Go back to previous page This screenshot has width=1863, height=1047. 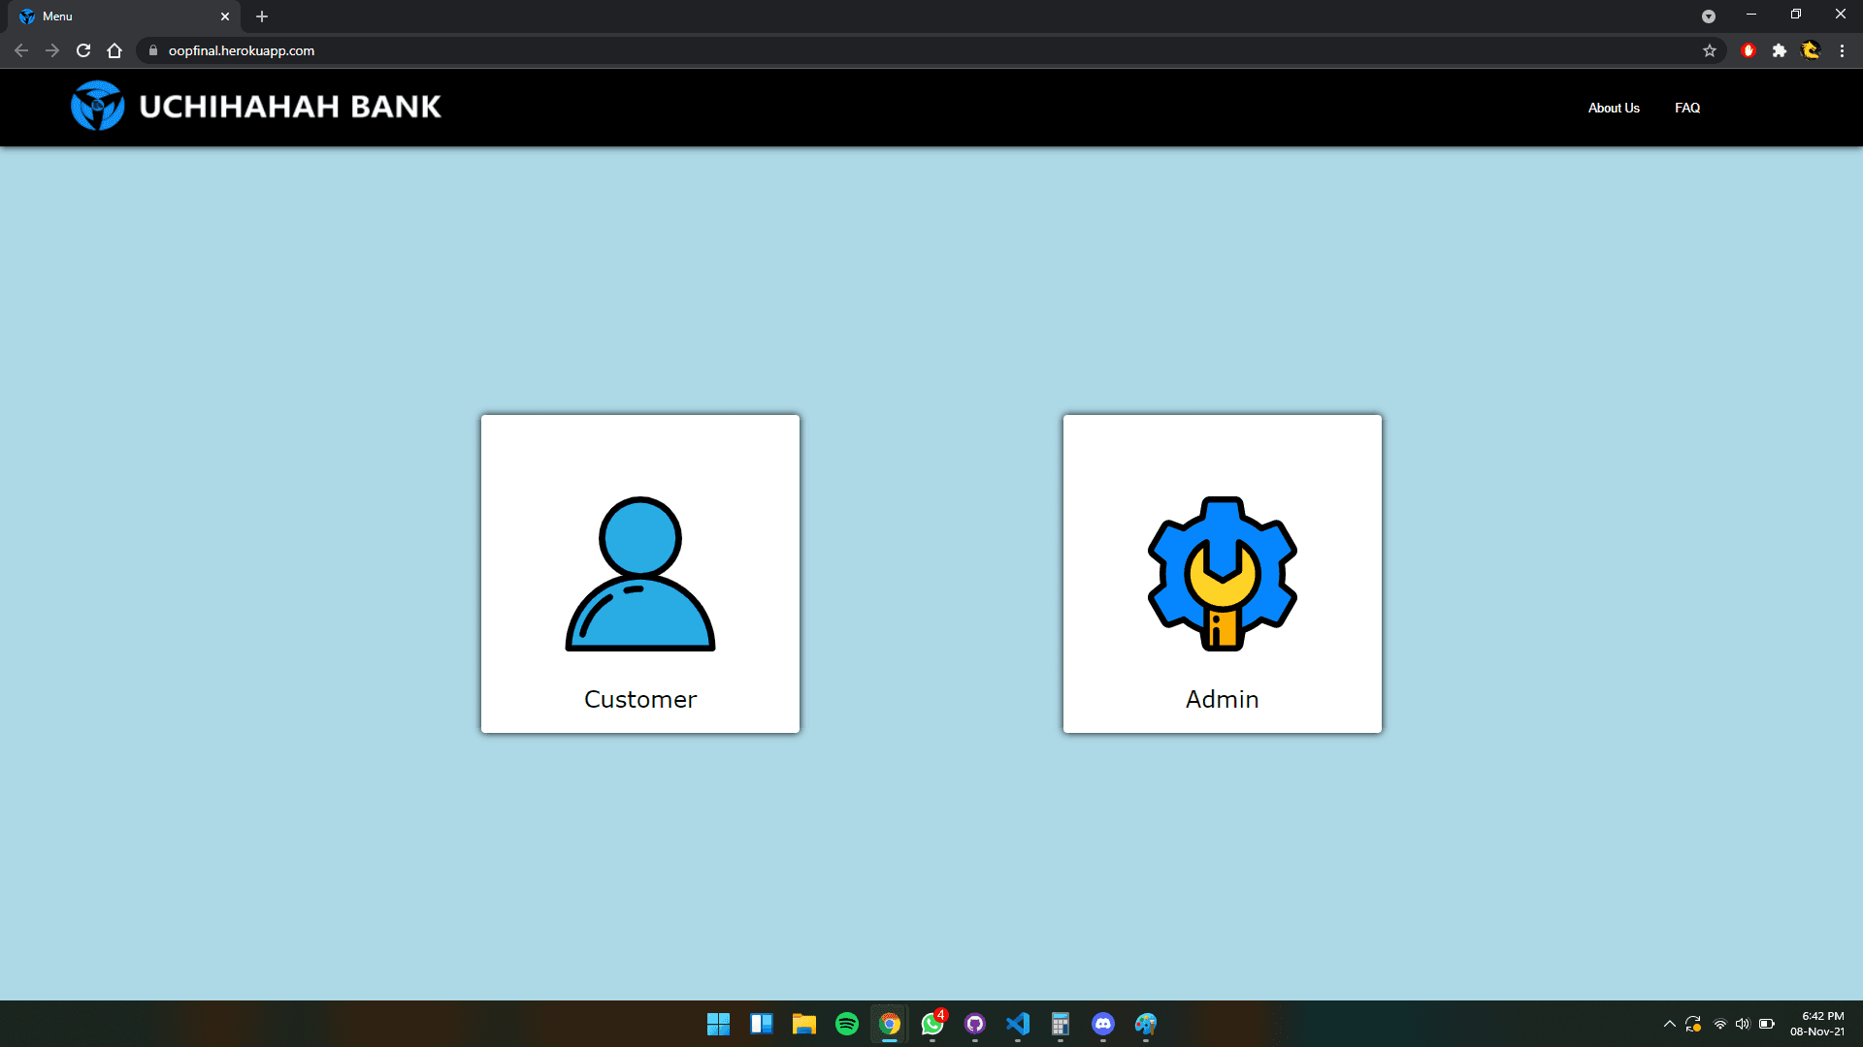21,50
